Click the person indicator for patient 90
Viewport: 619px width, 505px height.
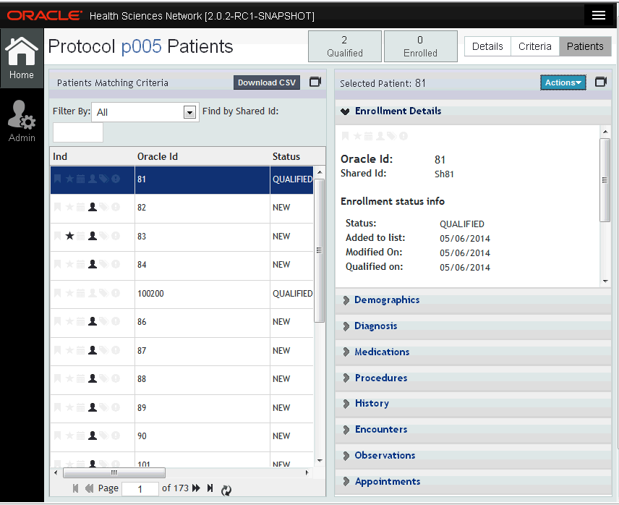click(93, 436)
